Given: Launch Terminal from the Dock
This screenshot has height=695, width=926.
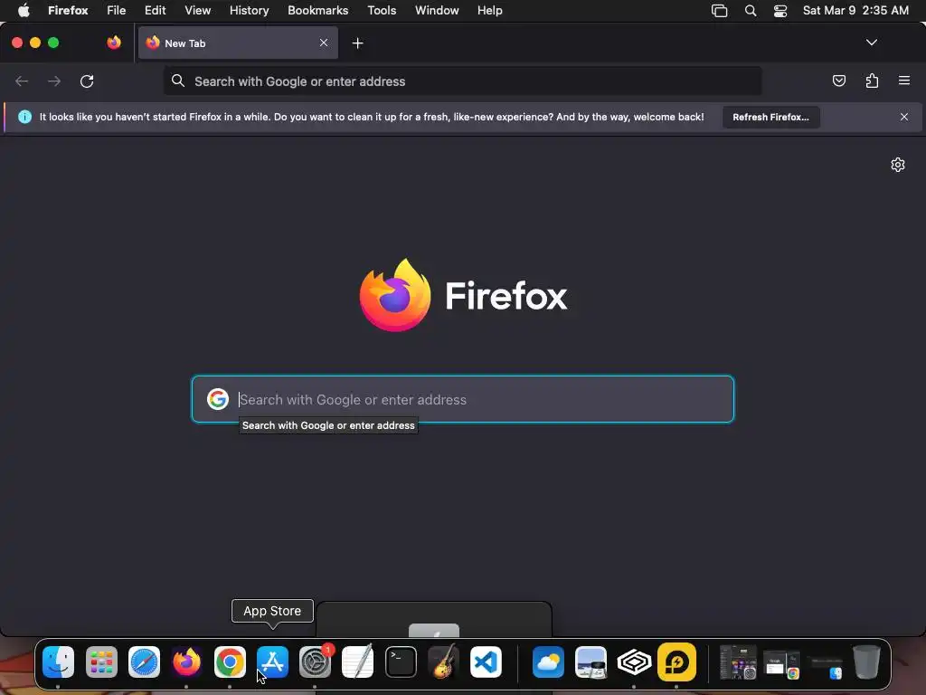Looking at the screenshot, I should 401,662.
